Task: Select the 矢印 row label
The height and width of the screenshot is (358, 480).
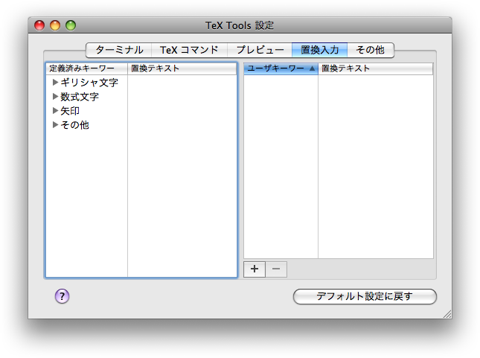Action: [x=70, y=111]
